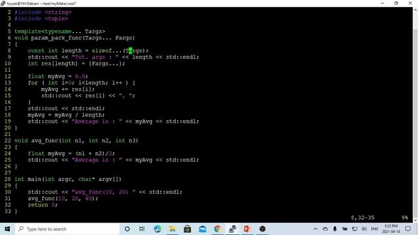This screenshot has height=235, width=418.
Task: Click 'myAvg = myAvg / length;' on line 18
Action: pyautogui.click(x=66, y=115)
